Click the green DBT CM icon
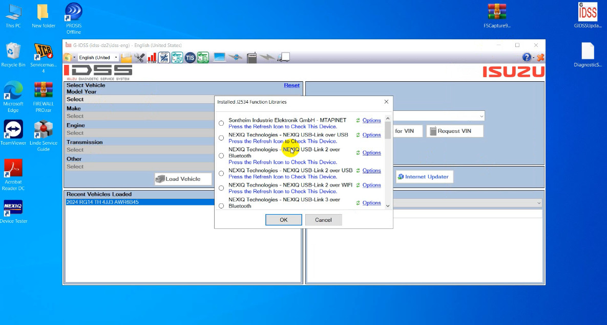Viewport: 607px width, 325px height. (x=203, y=58)
